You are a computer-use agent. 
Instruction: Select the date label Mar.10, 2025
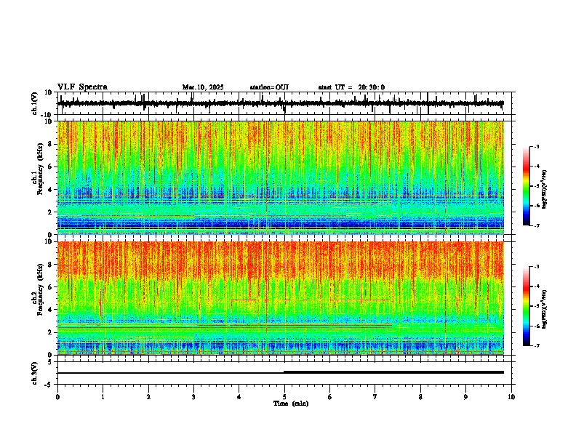coord(203,87)
